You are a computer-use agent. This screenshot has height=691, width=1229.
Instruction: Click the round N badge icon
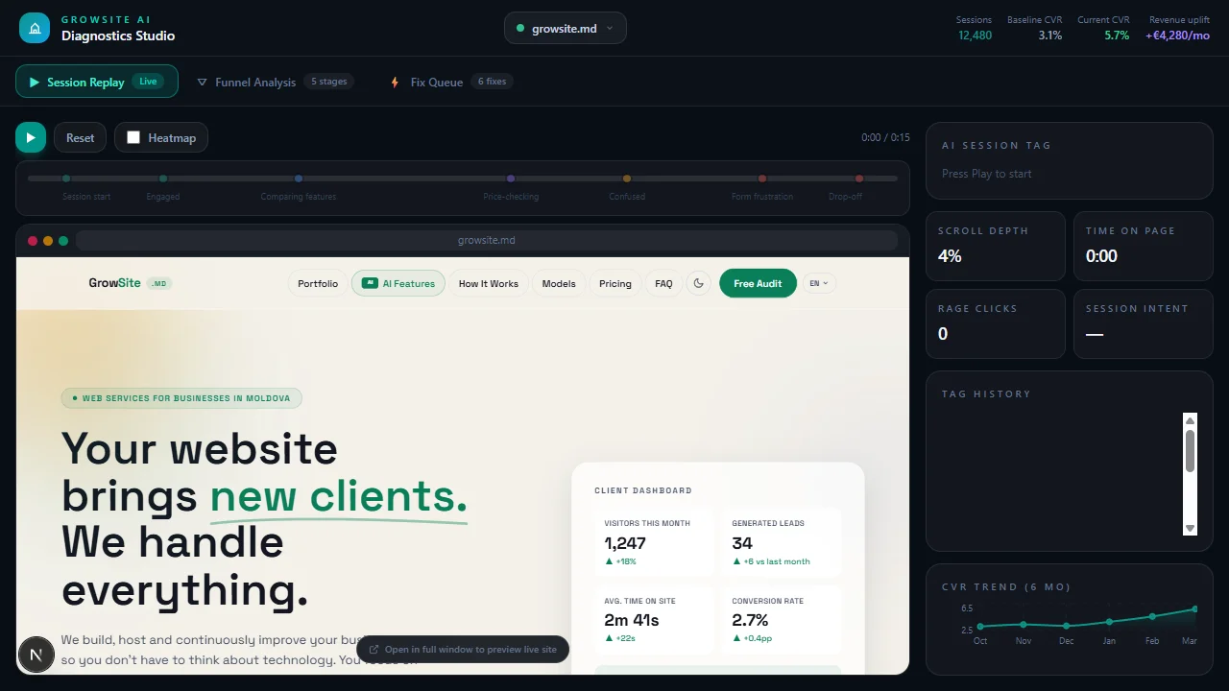36,656
